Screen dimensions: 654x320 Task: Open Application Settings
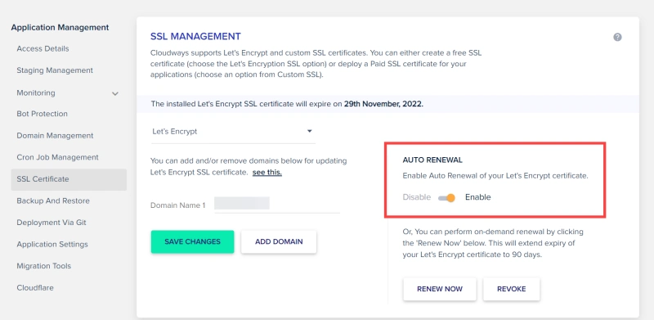click(x=52, y=244)
